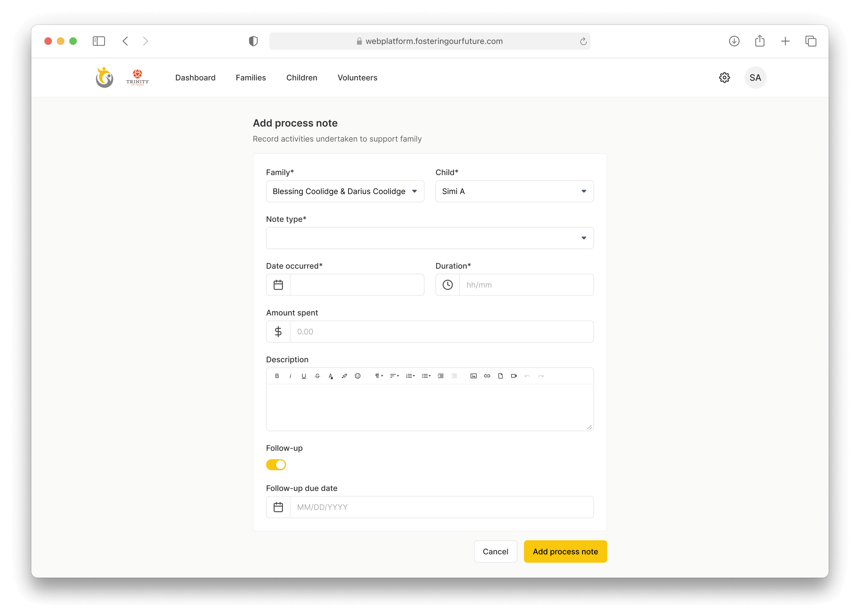Go to the Families menu
This screenshot has height=615, width=860.
(x=251, y=78)
